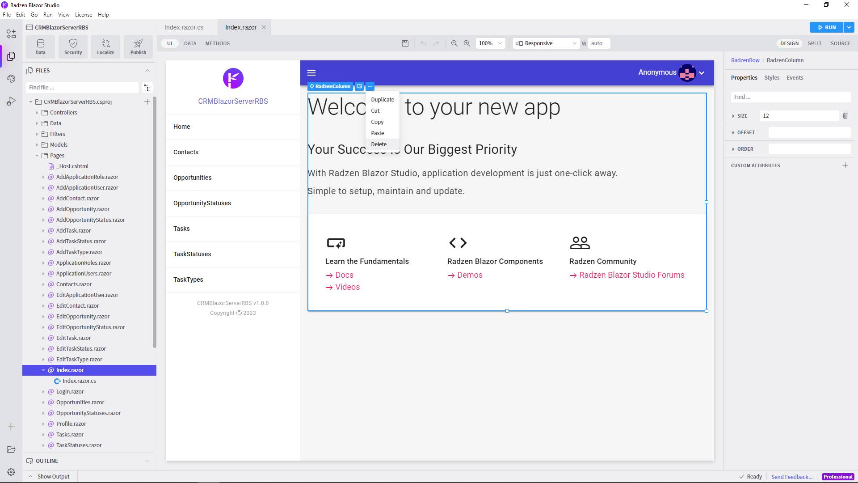
Task: Click the properties Find field
Action: click(791, 97)
